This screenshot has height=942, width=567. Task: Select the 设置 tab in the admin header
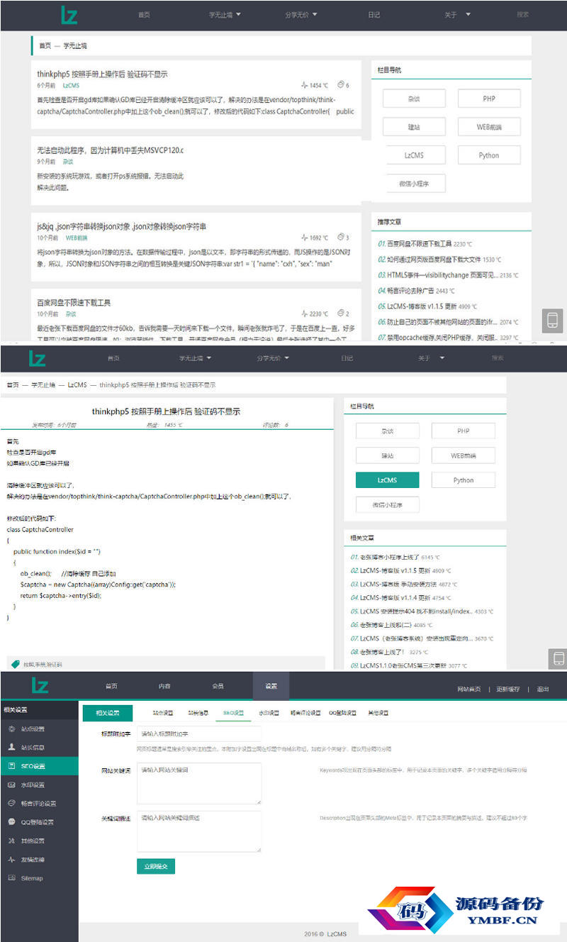click(271, 686)
